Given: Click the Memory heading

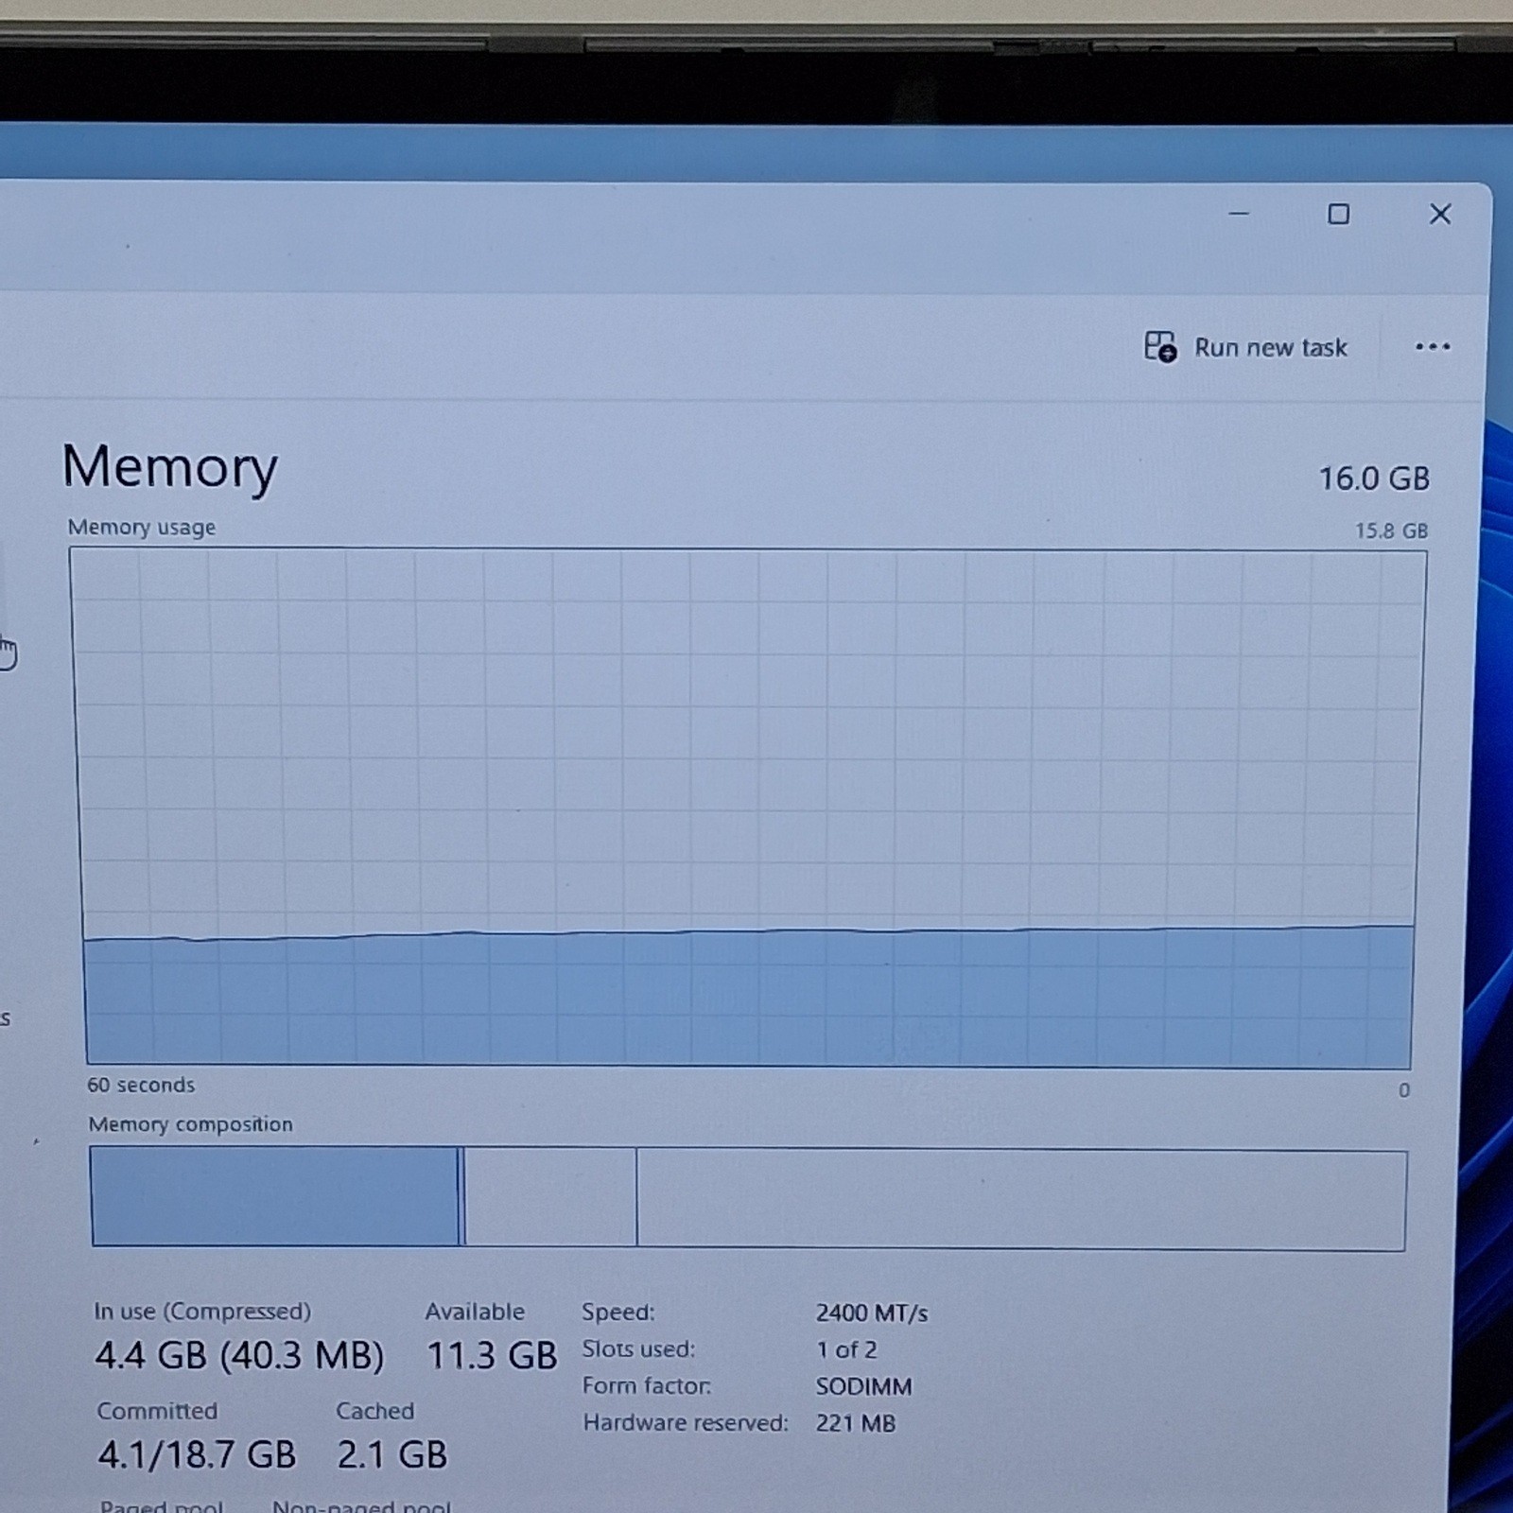Looking at the screenshot, I should [170, 467].
